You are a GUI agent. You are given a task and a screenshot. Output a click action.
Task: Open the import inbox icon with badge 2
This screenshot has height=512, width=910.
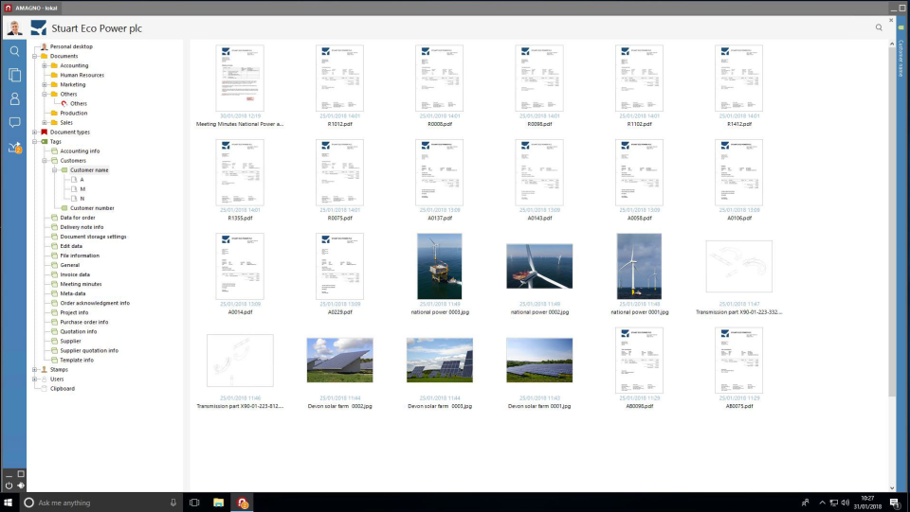coord(14,148)
